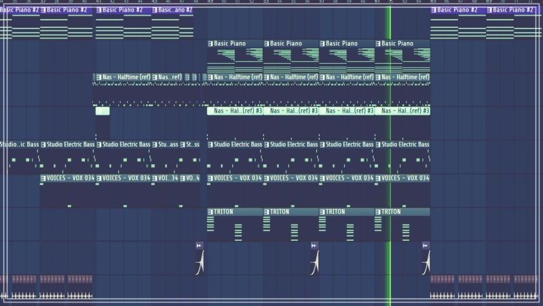Select the Nas - Hal..(ref) #3 audio clip at bar 49
Screen dimensions: 543x306
(234, 111)
